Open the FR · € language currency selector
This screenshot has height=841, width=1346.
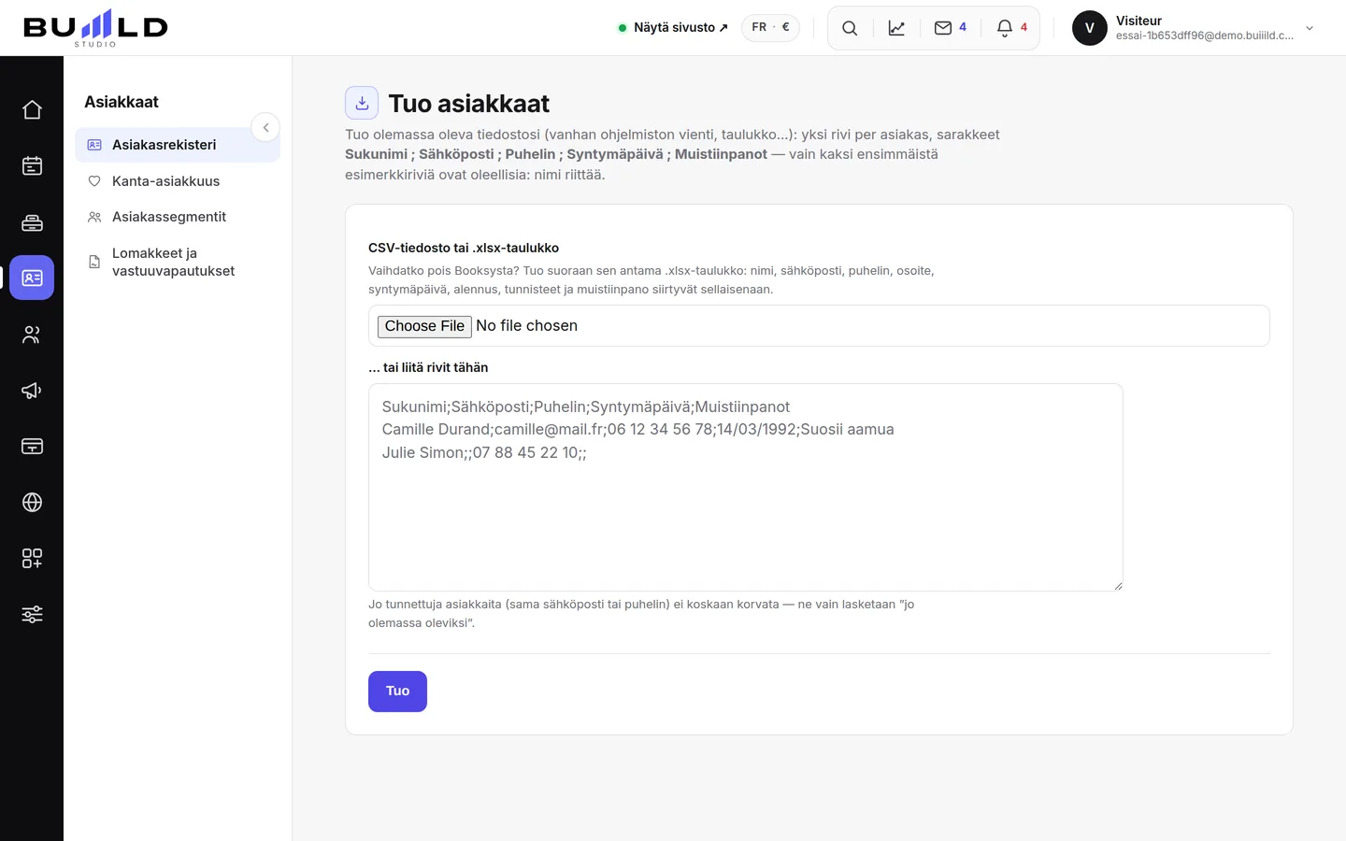point(770,27)
